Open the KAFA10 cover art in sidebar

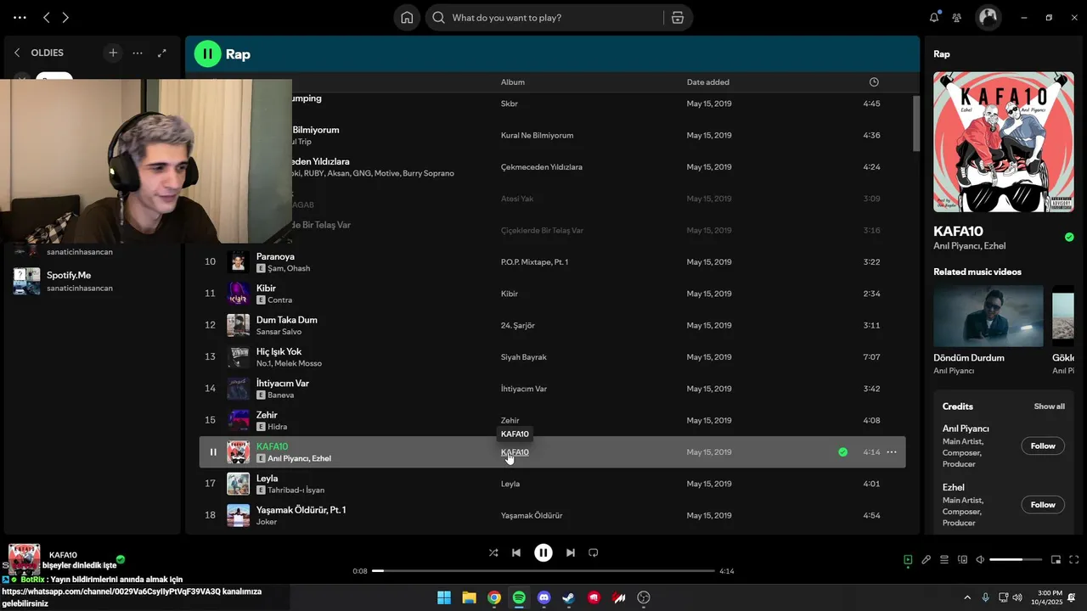(x=1004, y=142)
